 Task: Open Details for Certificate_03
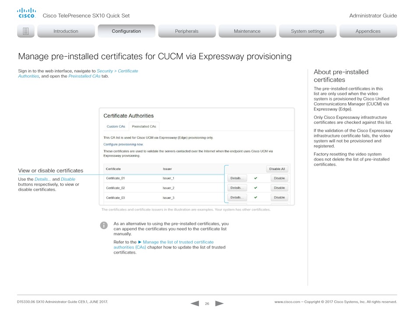click(x=237, y=197)
